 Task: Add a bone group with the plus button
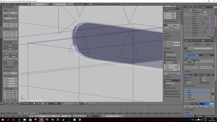coord(213,89)
